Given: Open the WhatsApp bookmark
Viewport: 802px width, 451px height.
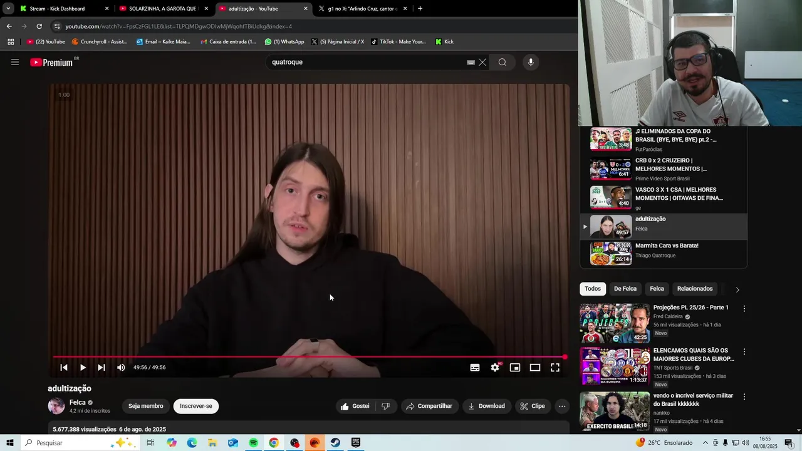Looking at the screenshot, I should [x=284, y=42].
